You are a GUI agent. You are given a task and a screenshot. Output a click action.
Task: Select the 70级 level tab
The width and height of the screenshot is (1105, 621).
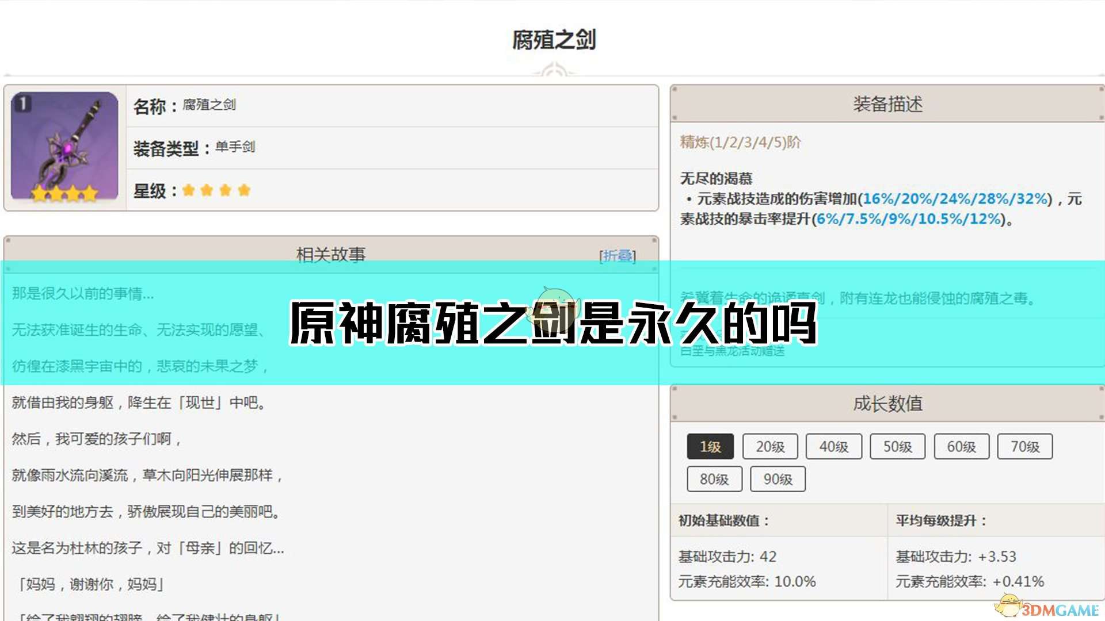tap(1025, 447)
